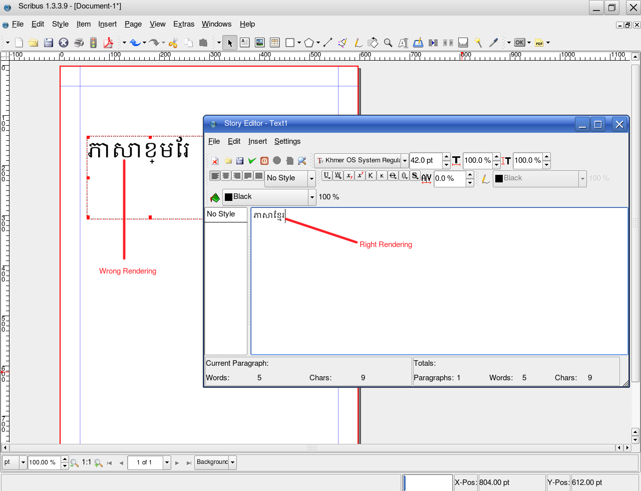
Task: Click the Preflight Verifier traffic light icon
Action: 93,43
